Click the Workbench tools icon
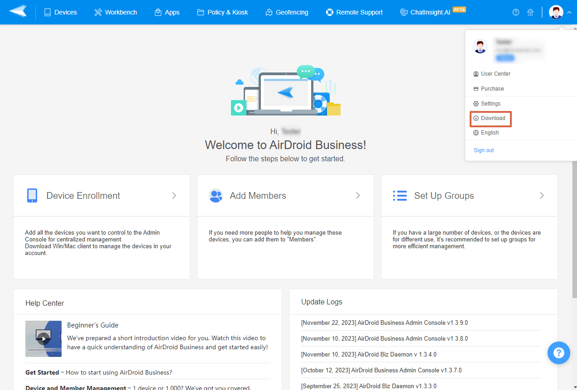Image resolution: width=577 pixels, height=390 pixels. click(98, 12)
